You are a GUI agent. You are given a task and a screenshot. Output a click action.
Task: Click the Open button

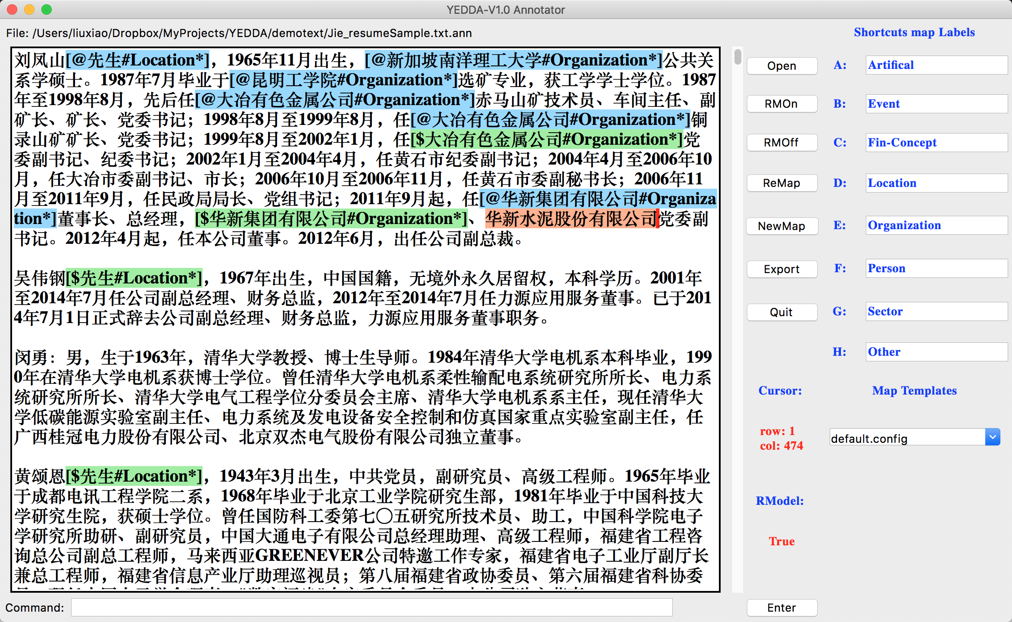(x=781, y=66)
